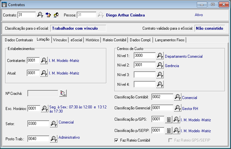
Task: Search cost center Nível 2
Action: pyautogui.click(x=160, y=65)
